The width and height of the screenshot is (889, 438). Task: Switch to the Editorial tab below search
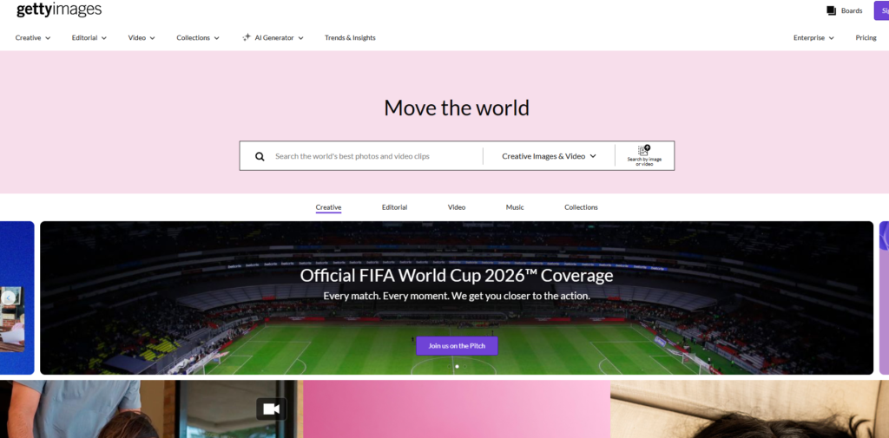pos(394,207)
